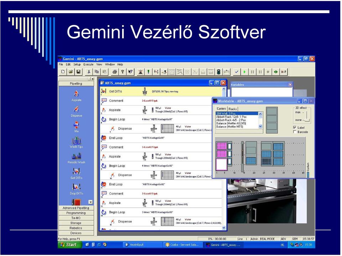Select "Balance (Mettler MT5)" in carrier list
342x256 pixels.
tap(237, 127)
